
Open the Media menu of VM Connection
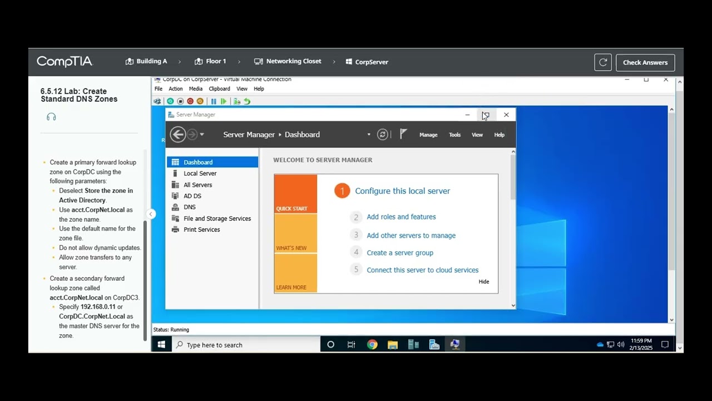pyautogui.click(x=196, y=89)
